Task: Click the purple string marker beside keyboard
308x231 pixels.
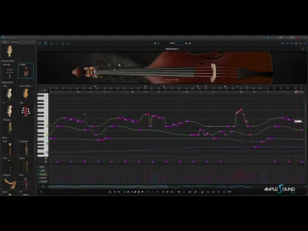Action: point(47,153)
